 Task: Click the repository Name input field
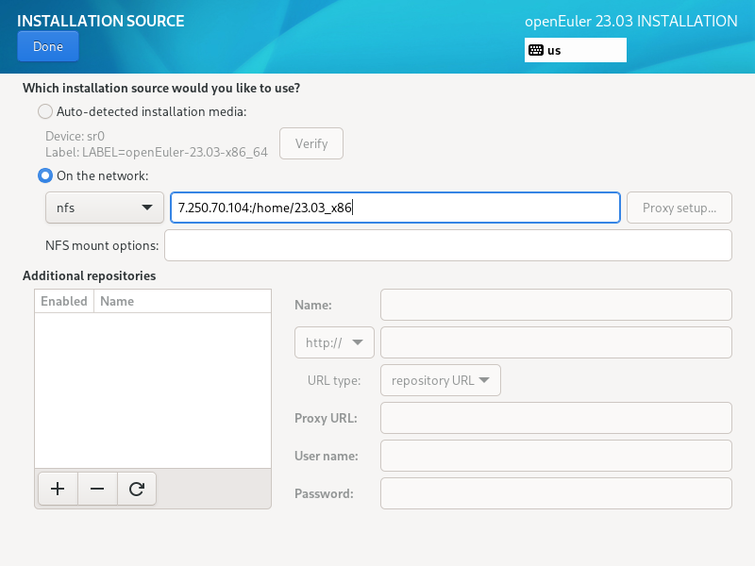pos(556,305)
